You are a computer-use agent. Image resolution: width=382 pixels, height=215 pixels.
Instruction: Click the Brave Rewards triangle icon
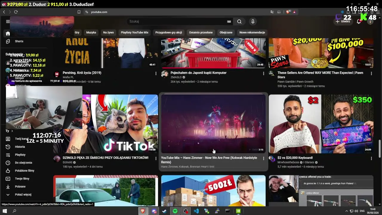click(x=294, y=12)
